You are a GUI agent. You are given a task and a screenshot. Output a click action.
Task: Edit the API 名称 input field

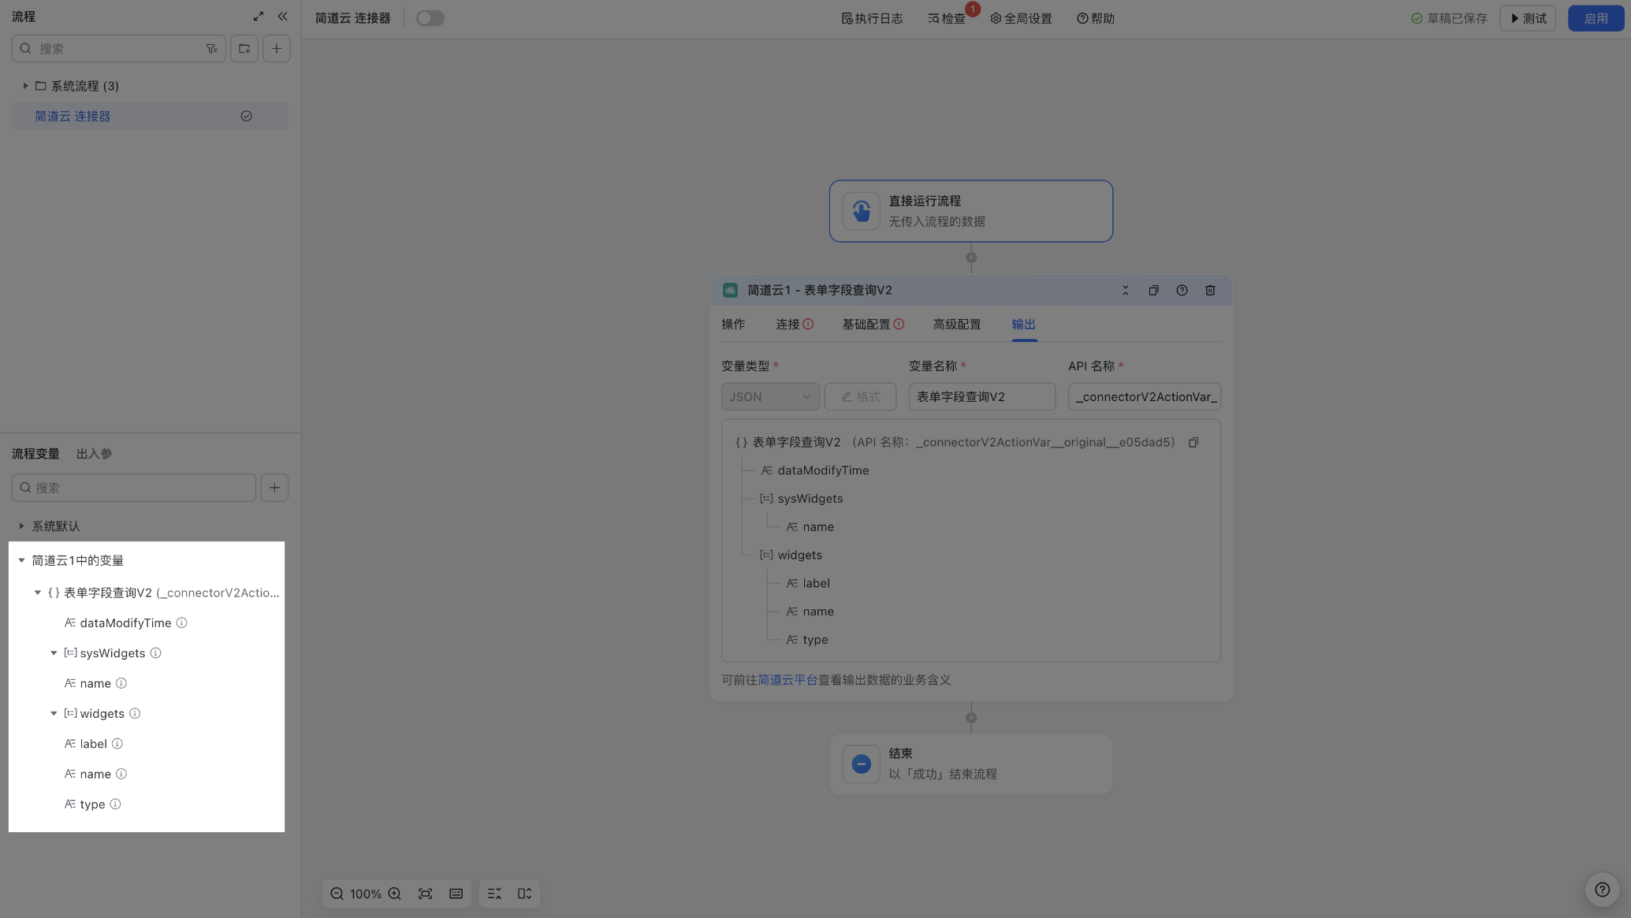point(1145,396)
